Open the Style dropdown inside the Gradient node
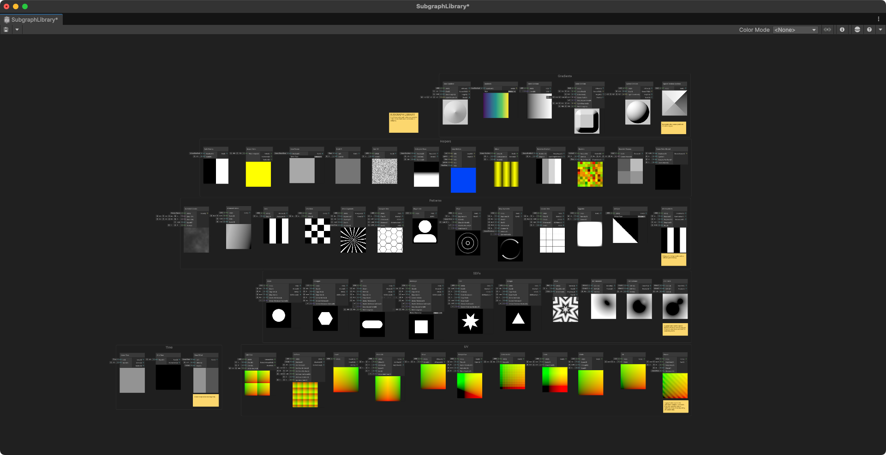886x455 pixels. click(512, 91)
